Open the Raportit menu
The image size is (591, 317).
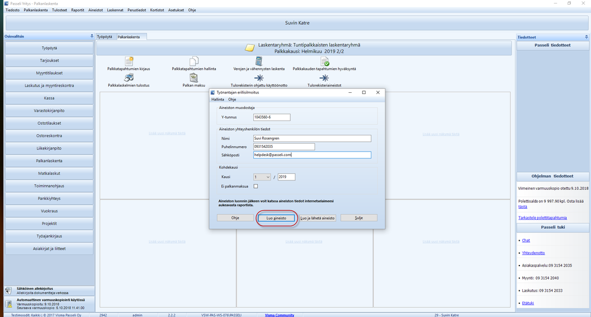pos(77,10)
